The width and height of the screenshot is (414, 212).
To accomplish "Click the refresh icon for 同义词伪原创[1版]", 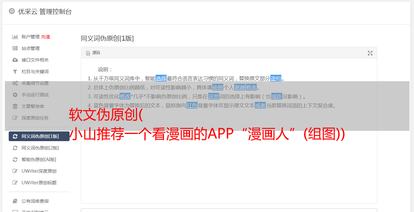I will pyautogui.click(x=15, y=136).
